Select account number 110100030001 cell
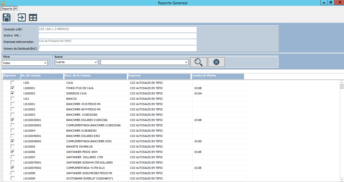This screenshot has height=182, width=344. 43,120
